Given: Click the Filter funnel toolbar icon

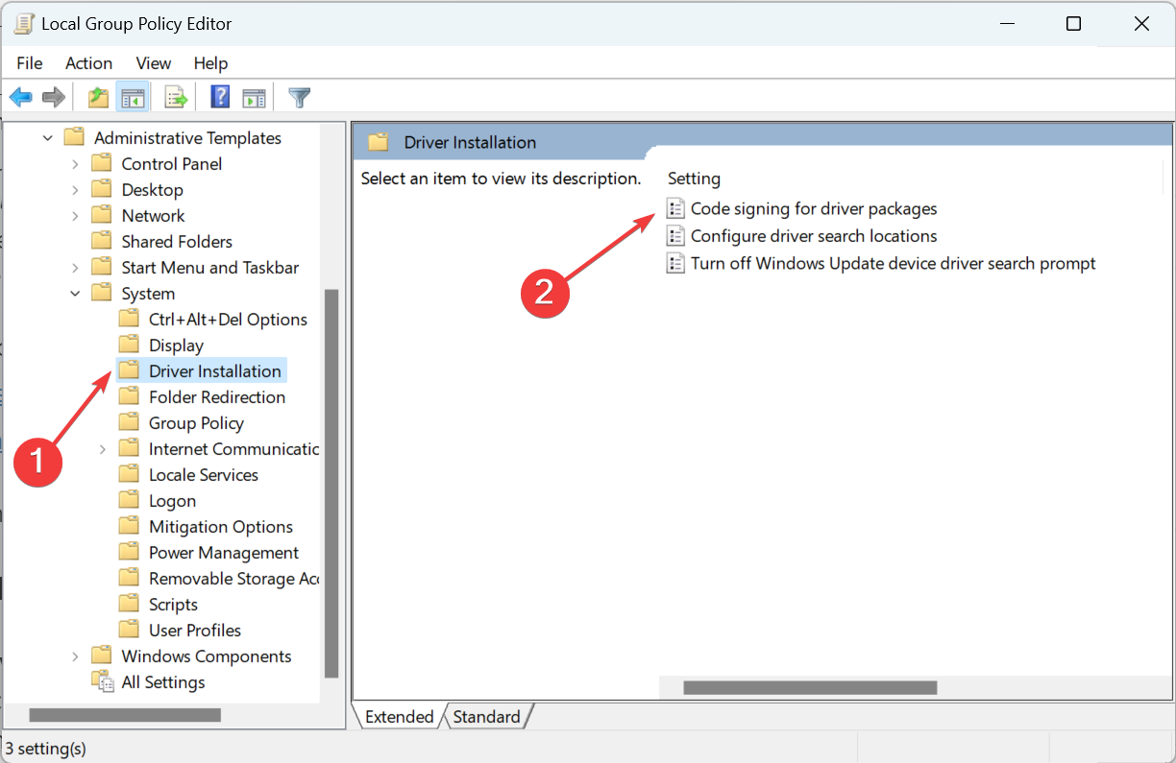Looking at the screenshot, I should [x=300, y=97].
